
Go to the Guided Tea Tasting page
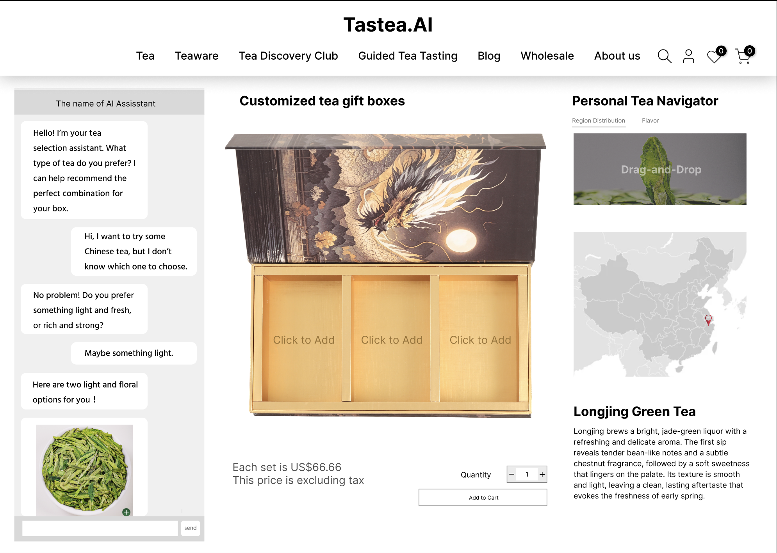pyautogui.click(x=408, y=56)
